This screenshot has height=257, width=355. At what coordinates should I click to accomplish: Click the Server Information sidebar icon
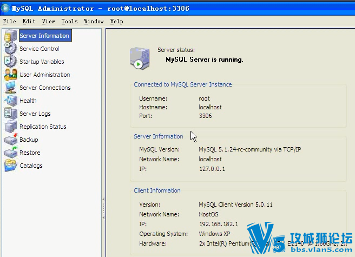pyautogui.click(x=10, y=36)
